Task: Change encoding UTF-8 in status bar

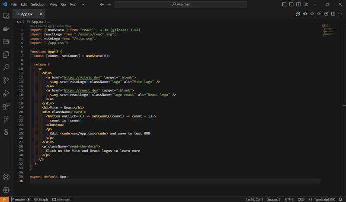Action: point(289,199)
